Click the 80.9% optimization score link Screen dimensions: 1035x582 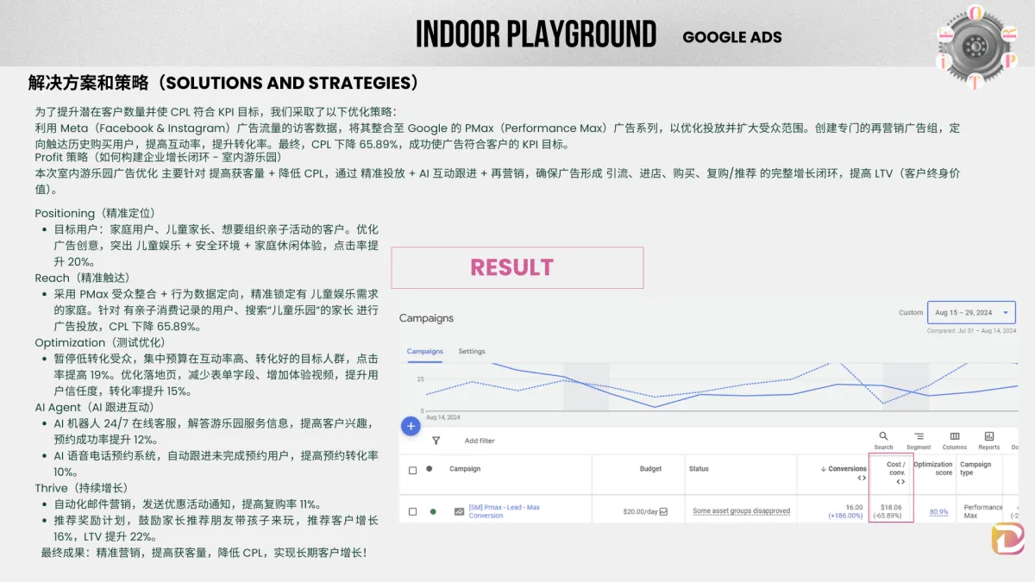938,511
